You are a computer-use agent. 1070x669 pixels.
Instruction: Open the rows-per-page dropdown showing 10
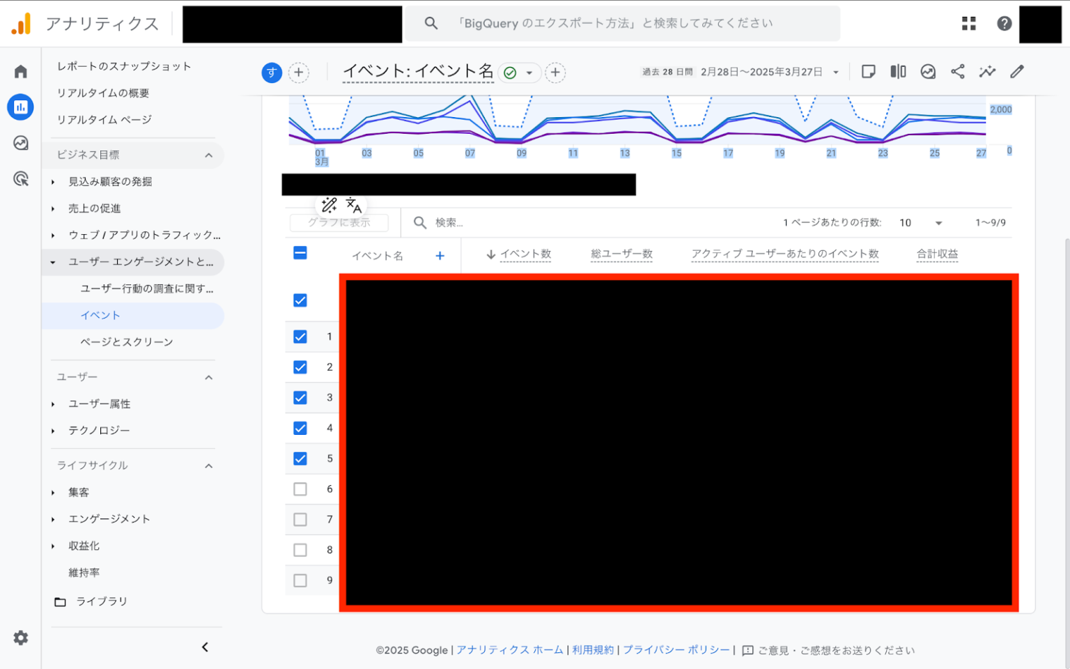pyautogui.click(x=920, y=222)
